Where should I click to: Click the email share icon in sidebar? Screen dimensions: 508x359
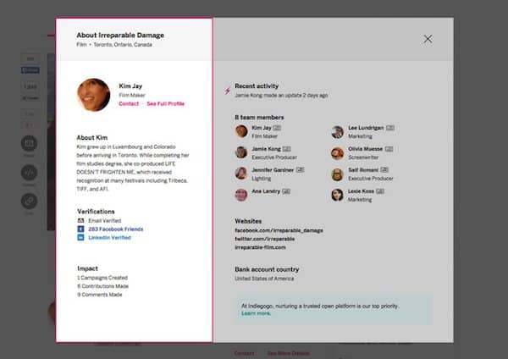tap(29, 145)
